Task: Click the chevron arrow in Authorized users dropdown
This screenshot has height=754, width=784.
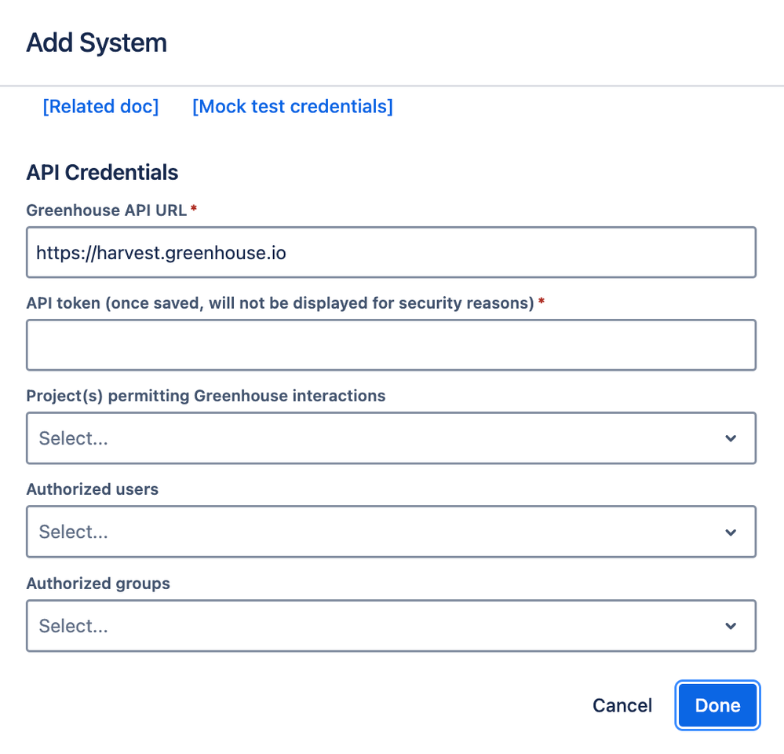Action: [731, 532]
